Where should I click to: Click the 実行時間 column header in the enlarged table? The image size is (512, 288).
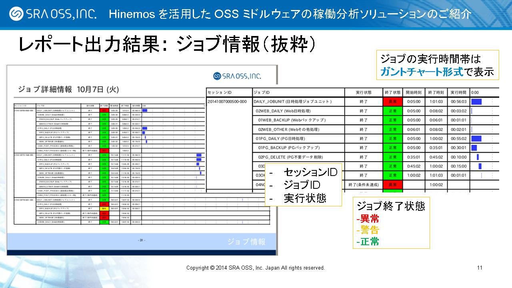[x=458, y=92]
